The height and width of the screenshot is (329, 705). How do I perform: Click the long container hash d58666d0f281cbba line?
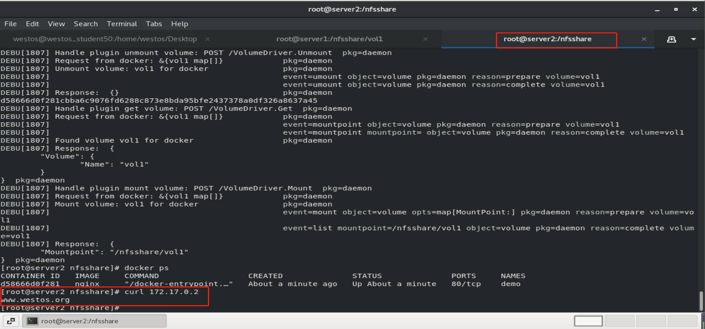(159, 101)
